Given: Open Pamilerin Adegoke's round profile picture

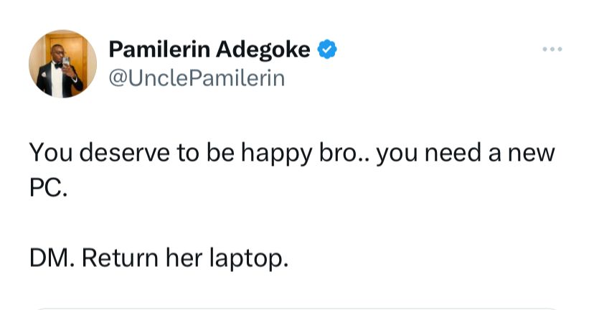Looking at the screenshot, I should click(x=63, y=64).
